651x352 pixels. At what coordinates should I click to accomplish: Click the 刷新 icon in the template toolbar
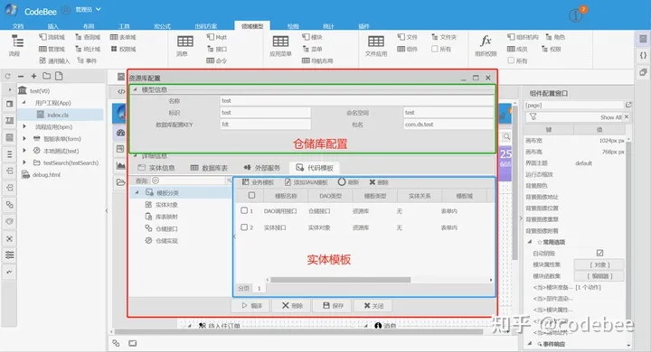coord(342,182)
